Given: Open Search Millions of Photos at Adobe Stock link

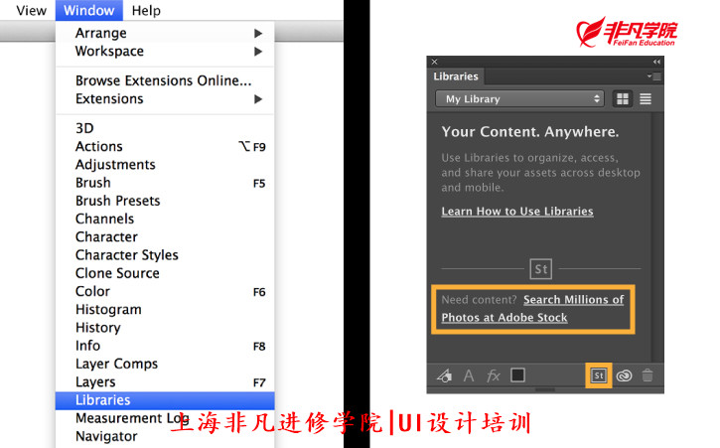Looking at the screenshot, I should tap(532, 309).
